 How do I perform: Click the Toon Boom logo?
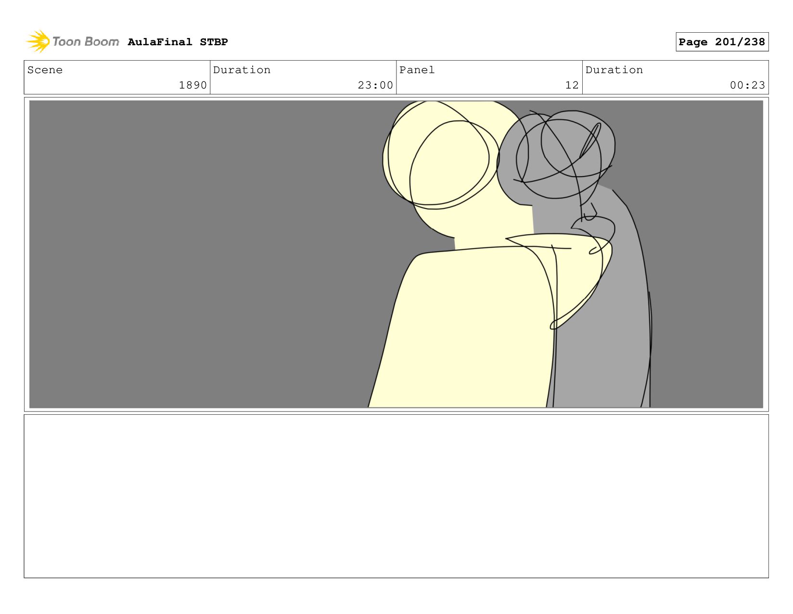[x=72, y=41]
